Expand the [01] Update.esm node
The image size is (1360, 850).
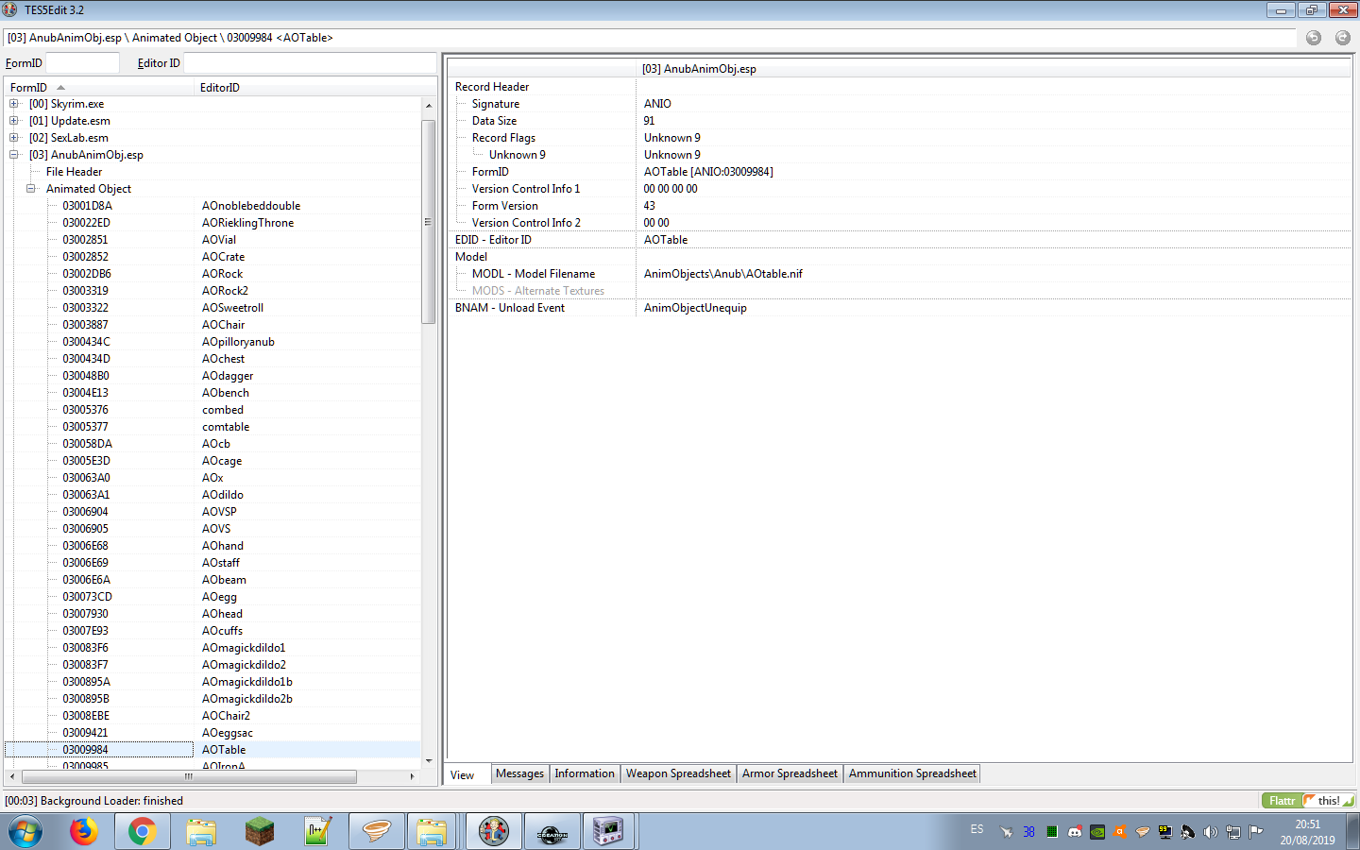click(14, 121)
